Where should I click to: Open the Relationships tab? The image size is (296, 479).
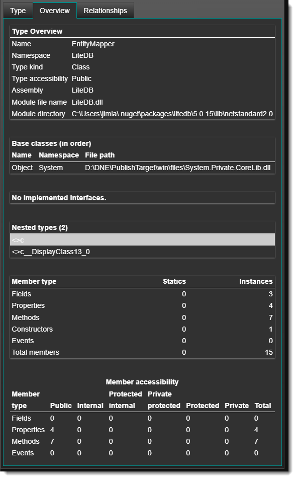click(105, 11)
